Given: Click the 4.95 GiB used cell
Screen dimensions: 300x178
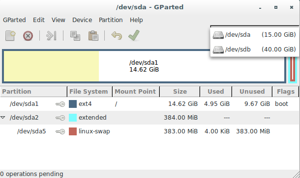Looking at the screenshot, I should [217, 104].
